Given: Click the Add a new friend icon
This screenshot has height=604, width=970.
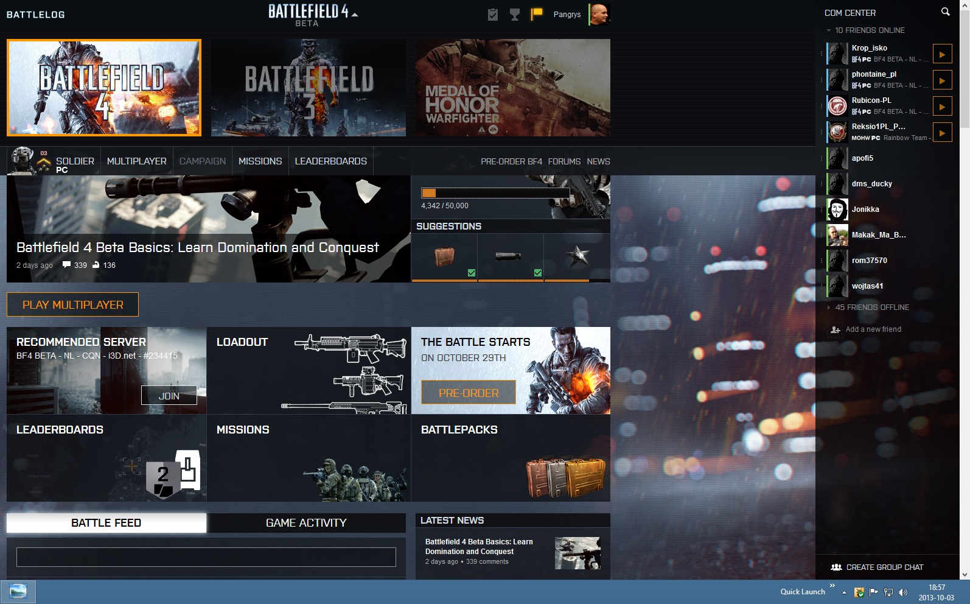Looking at the screenshot, I should [836, 329].
